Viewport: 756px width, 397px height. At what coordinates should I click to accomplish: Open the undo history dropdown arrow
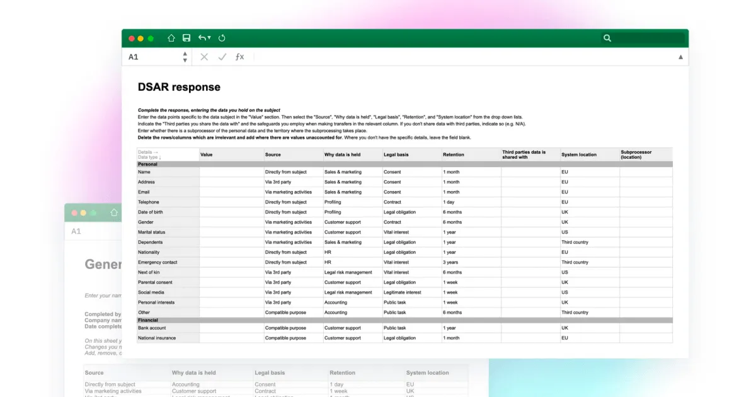coord(209,38)
